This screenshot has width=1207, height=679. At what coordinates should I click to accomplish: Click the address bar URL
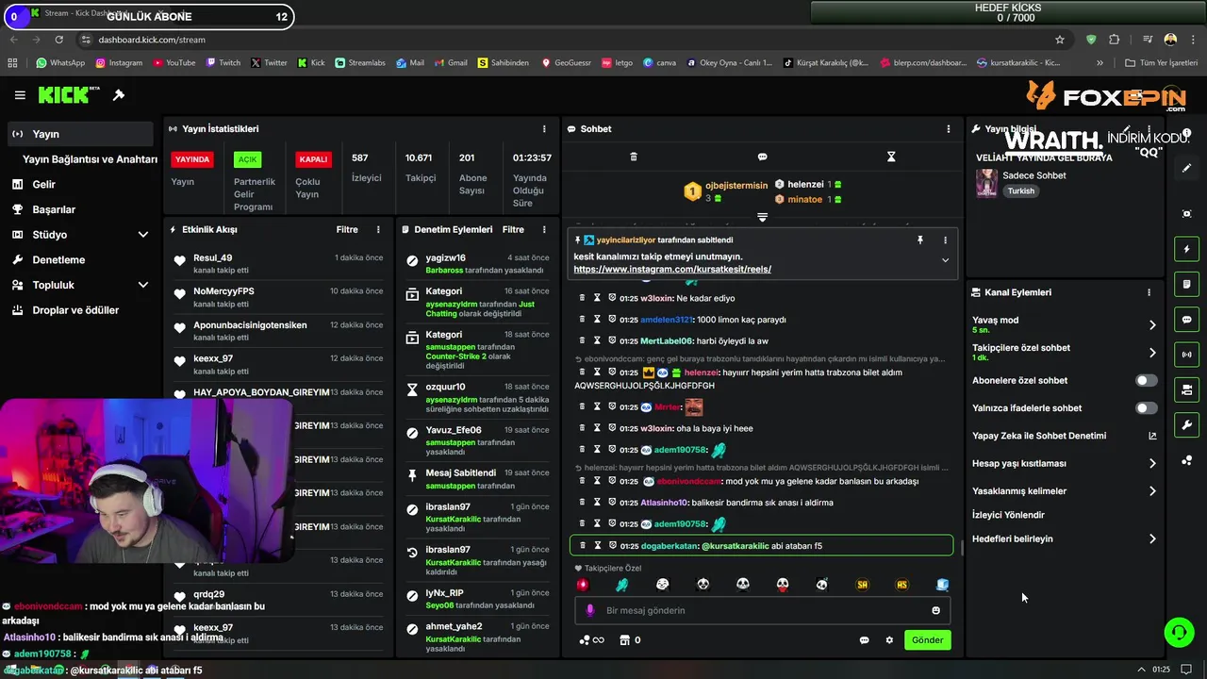[x=152, y=40]
